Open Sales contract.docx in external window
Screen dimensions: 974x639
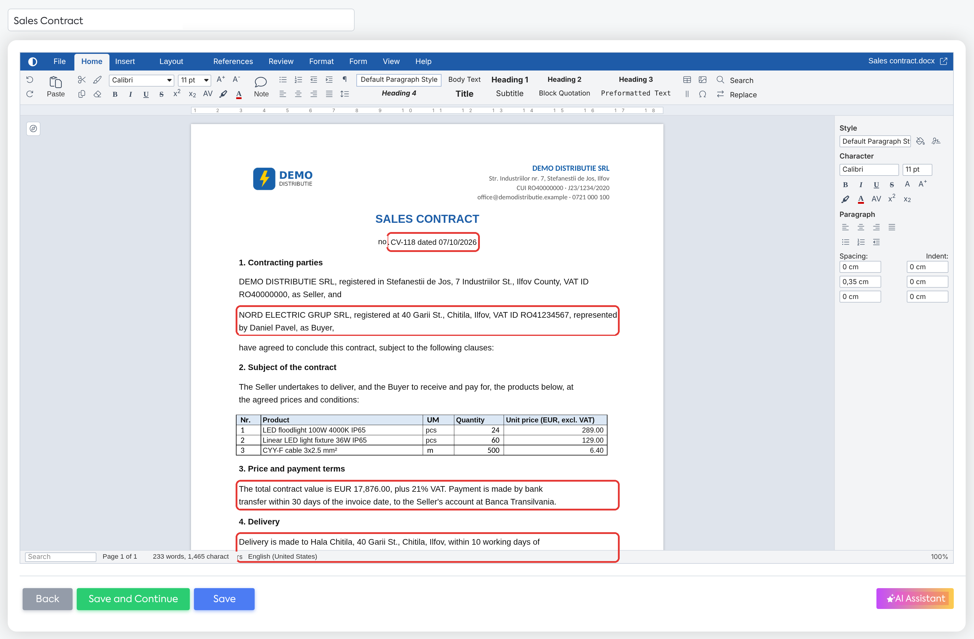pyautogui.click(x=944, y=61)
